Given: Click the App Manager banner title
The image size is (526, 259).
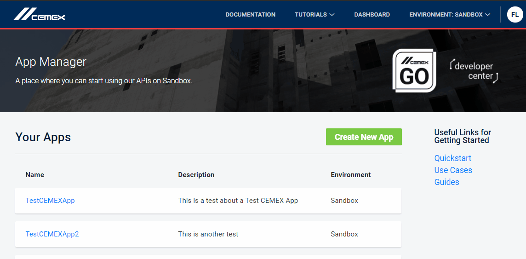Looking at the screenshot, I should (51, 62).
